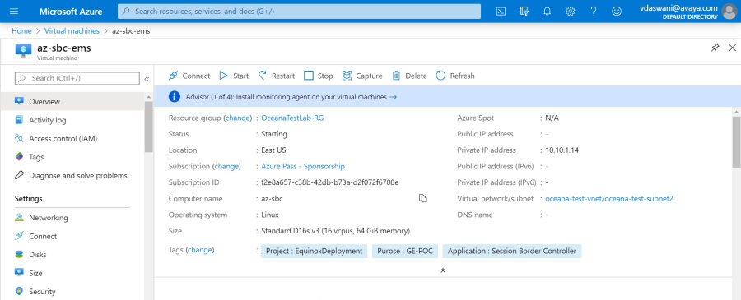Click the user account avatar
The image size is (741, 300).
[729, 12]
